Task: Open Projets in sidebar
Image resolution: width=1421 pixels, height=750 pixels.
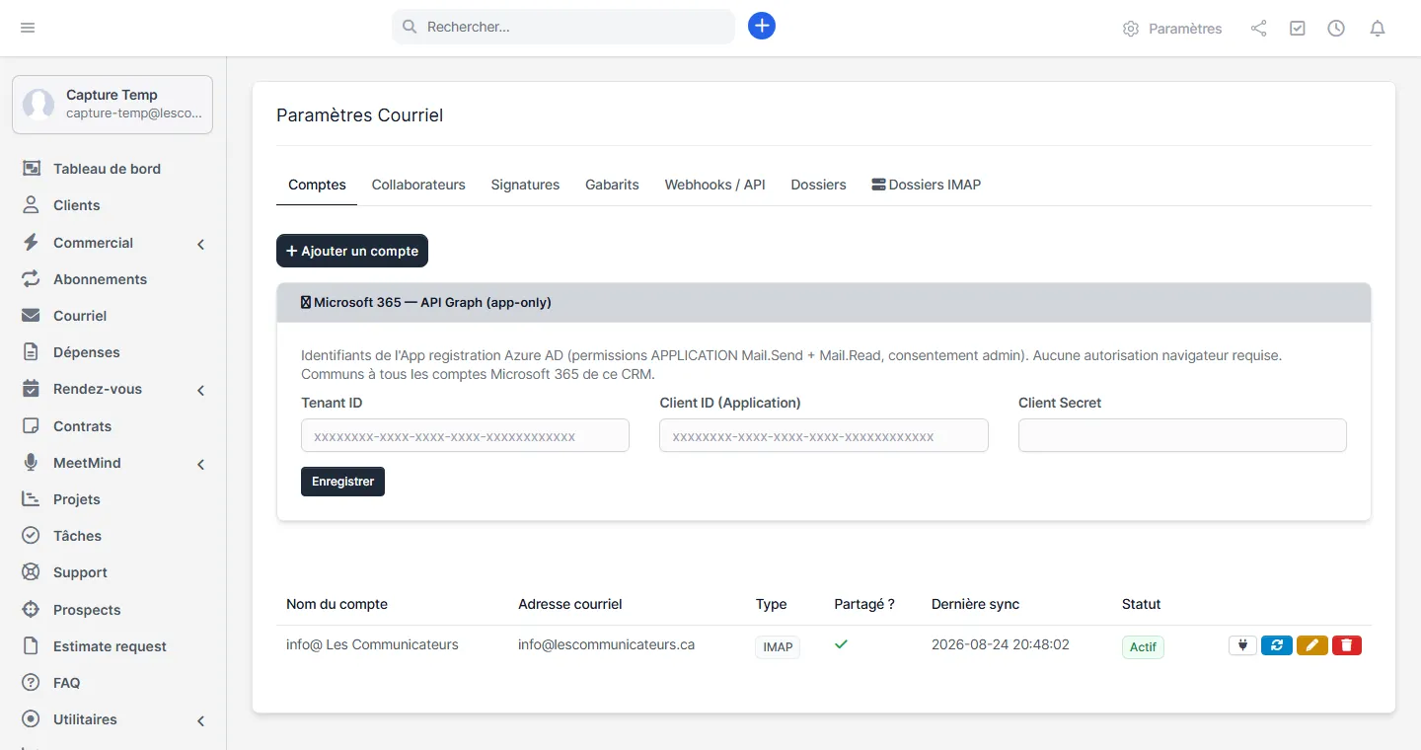Action: point(77,499)
